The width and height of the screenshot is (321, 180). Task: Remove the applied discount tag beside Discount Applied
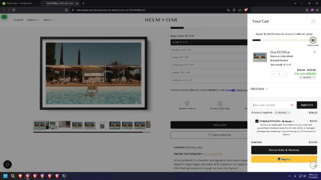click(x=289, y=112)
